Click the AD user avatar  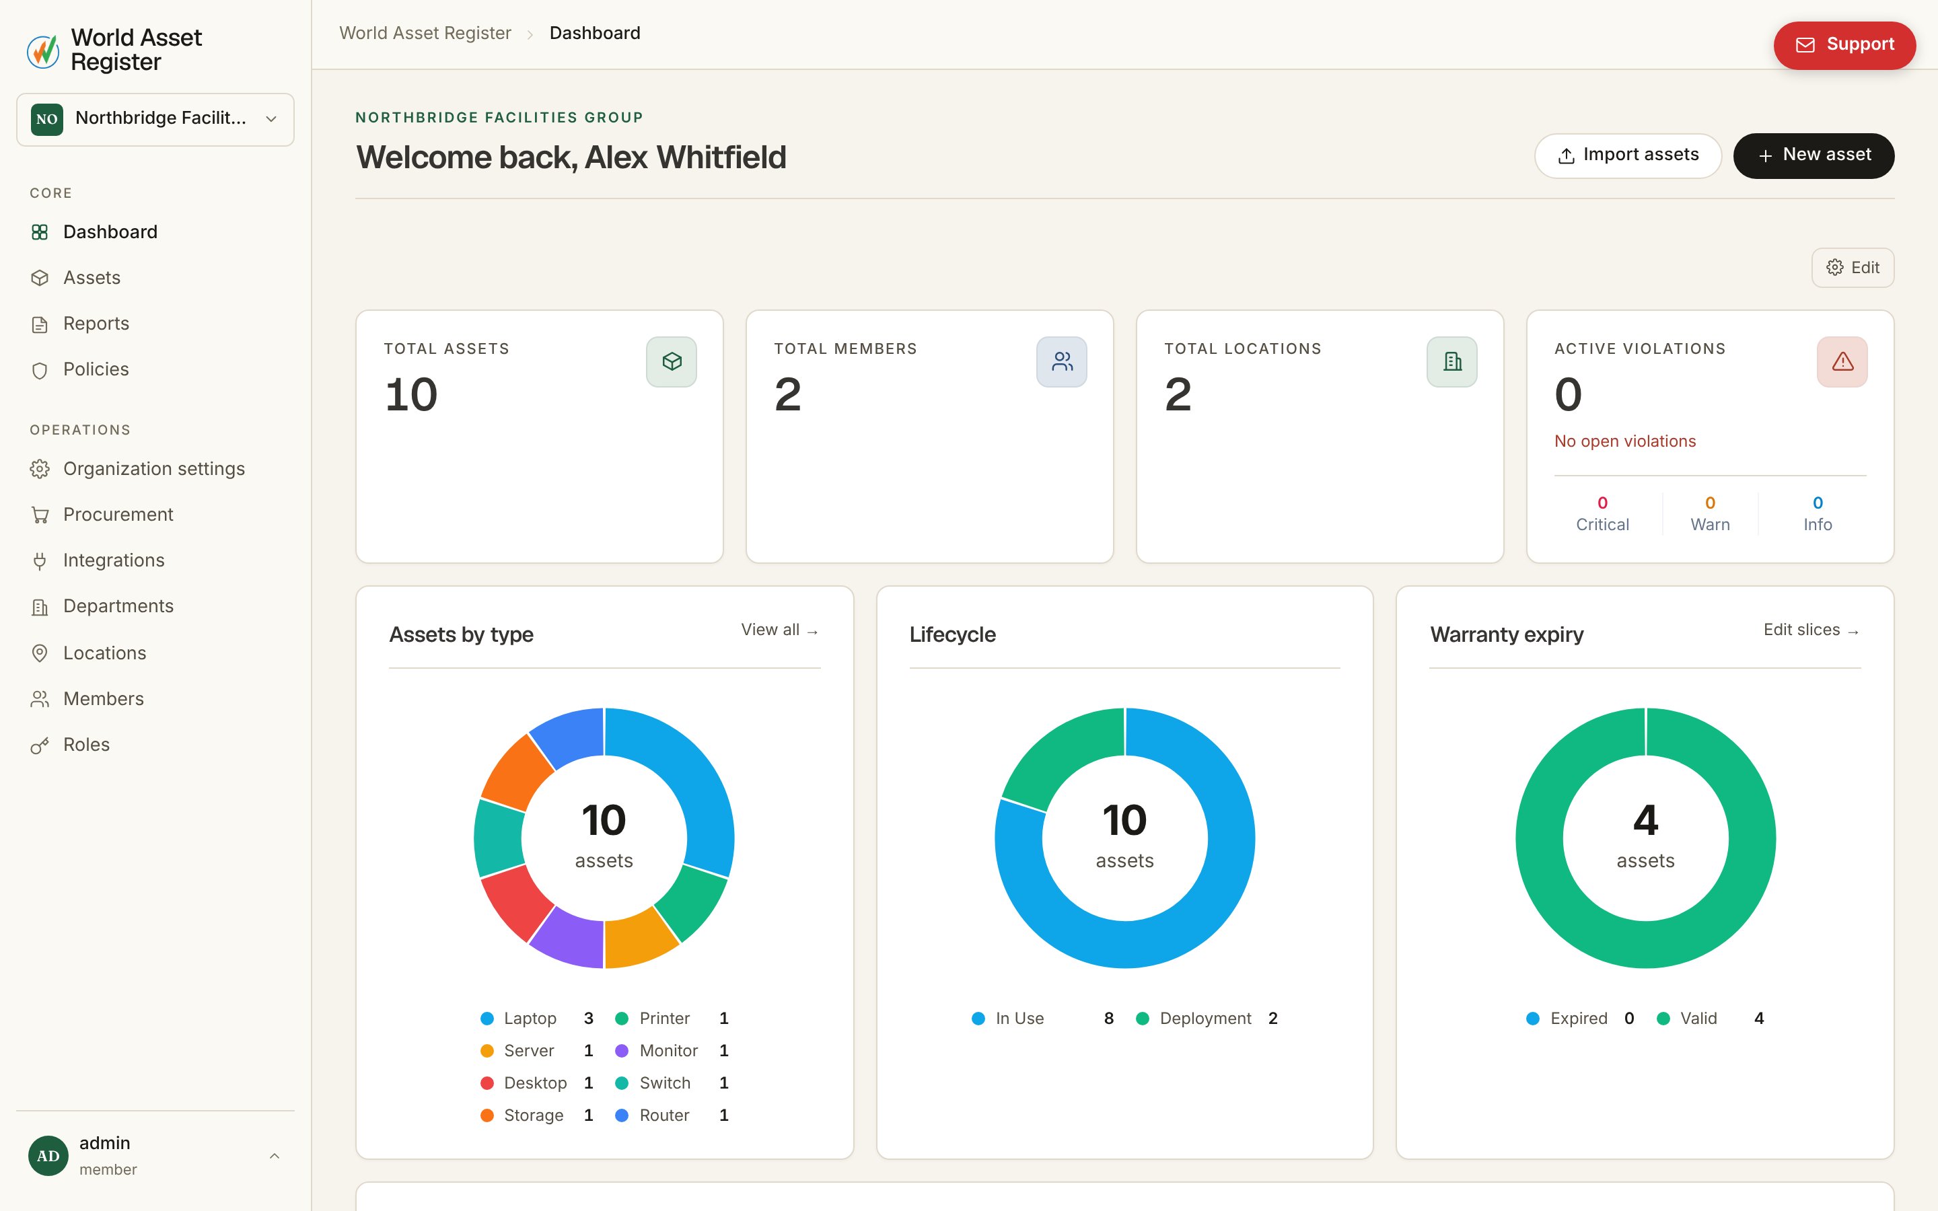(48, 1156)
